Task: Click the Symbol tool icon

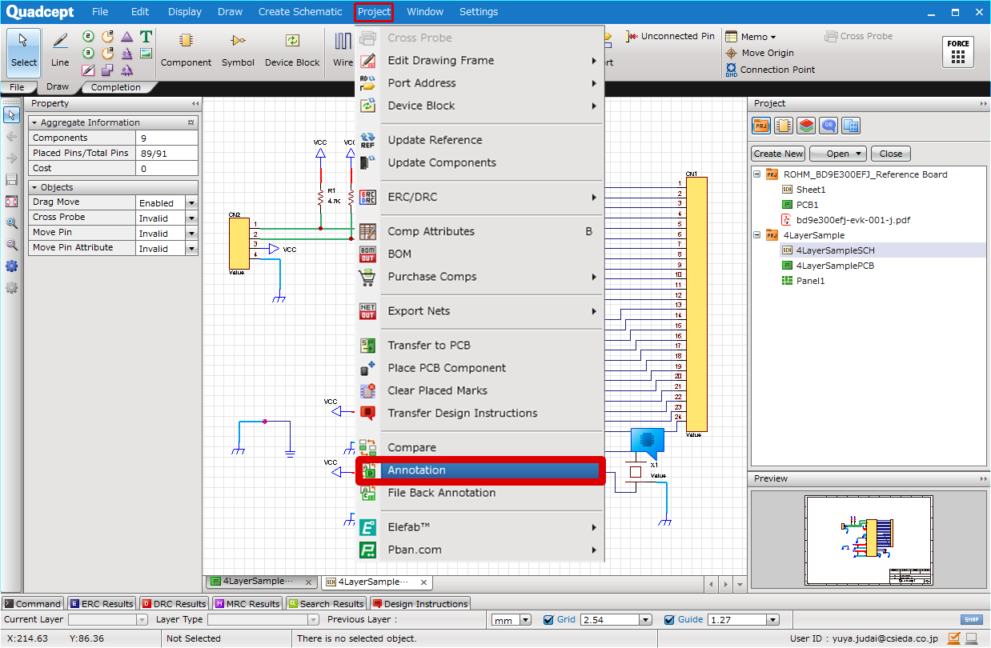Action: coord(238,49)
